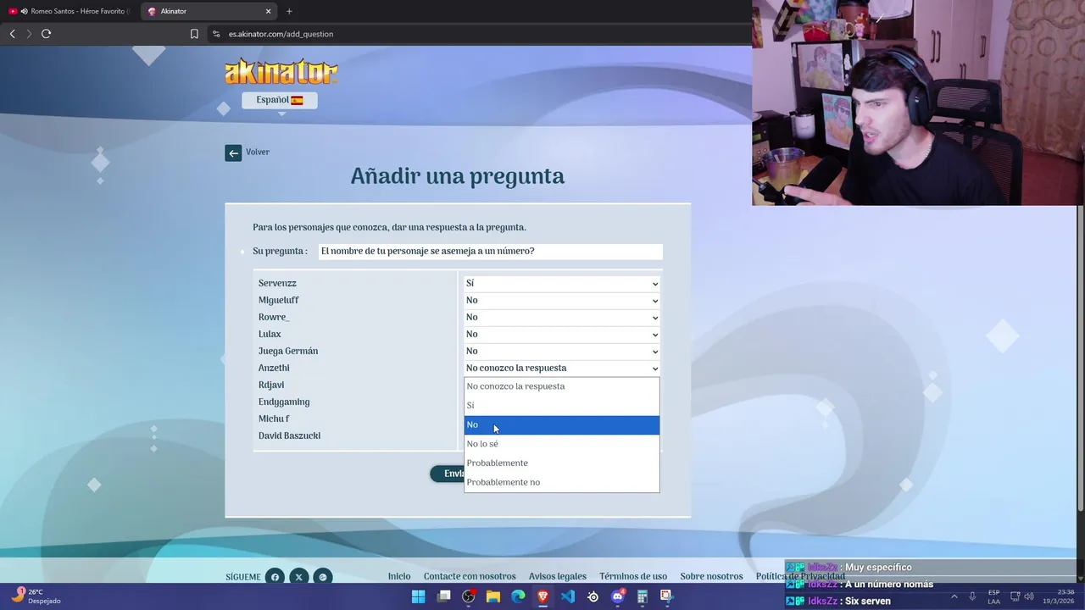Close the Akinator tab
The height and width of the screenshot is (610, 1085).
coord(269,11)
